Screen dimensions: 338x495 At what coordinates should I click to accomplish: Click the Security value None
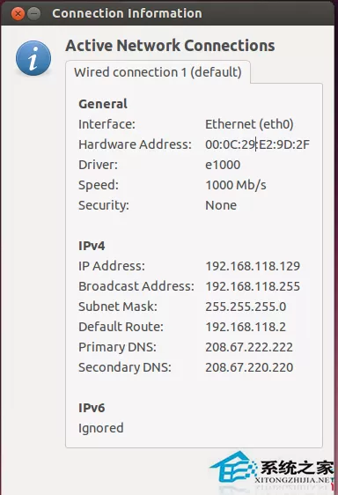[x=221, y=205]
